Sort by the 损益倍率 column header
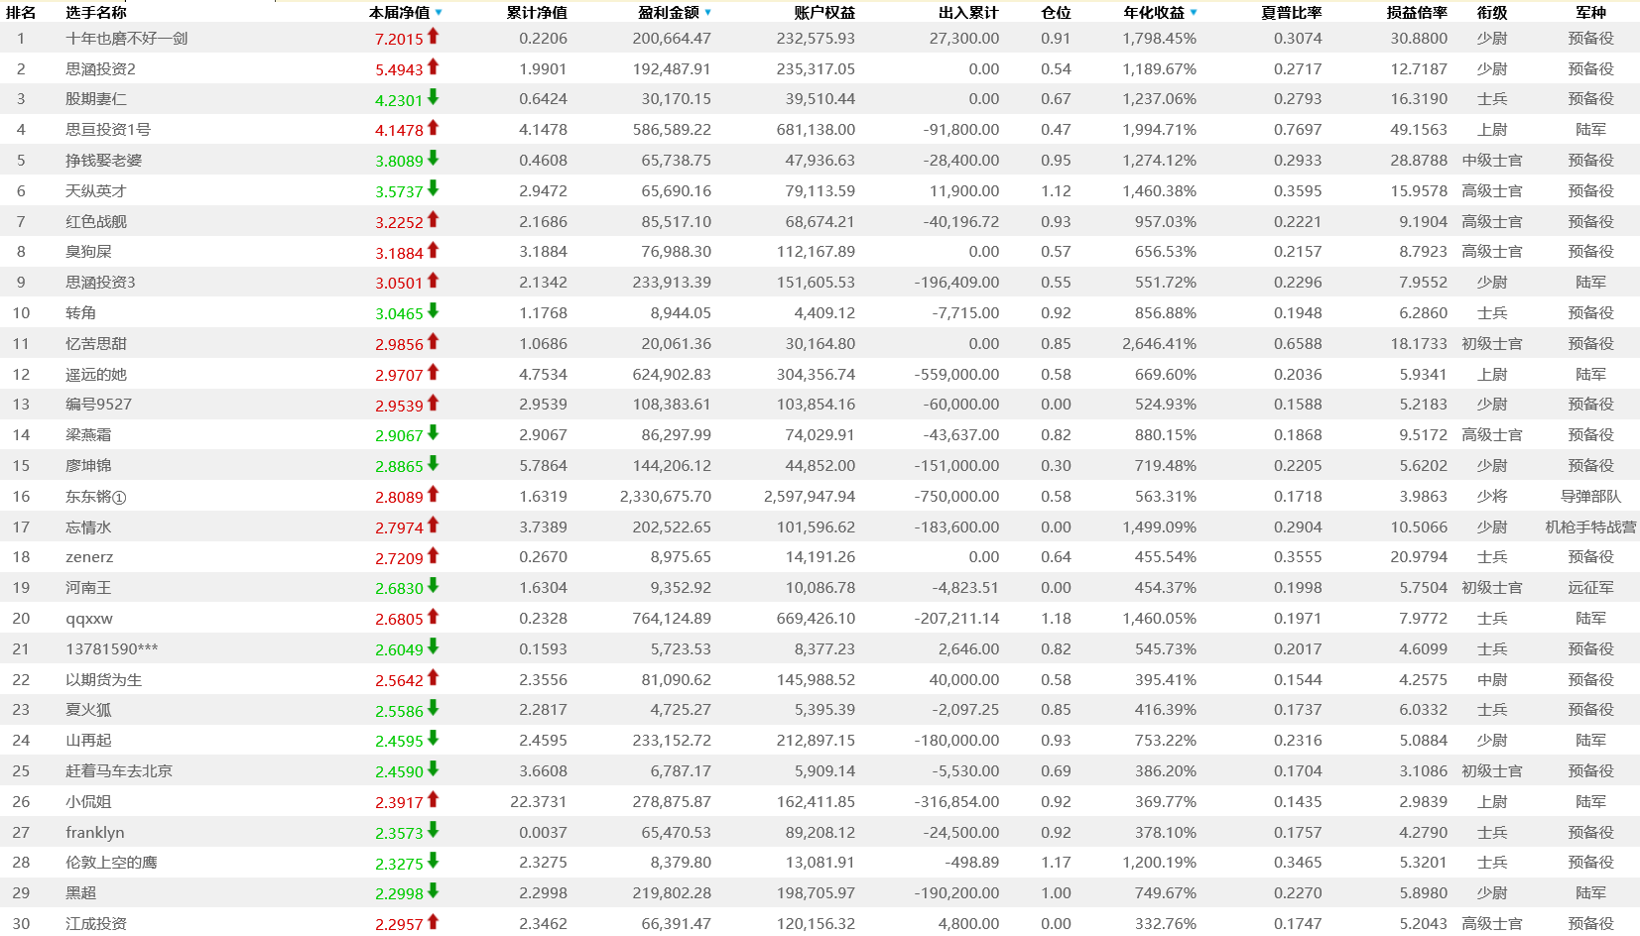This screenshot has width=1640, height=936. tap(1417, 13)
